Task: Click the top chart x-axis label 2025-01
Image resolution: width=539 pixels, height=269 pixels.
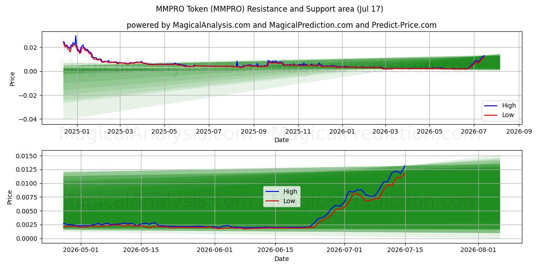Action: tap(77, 132)
